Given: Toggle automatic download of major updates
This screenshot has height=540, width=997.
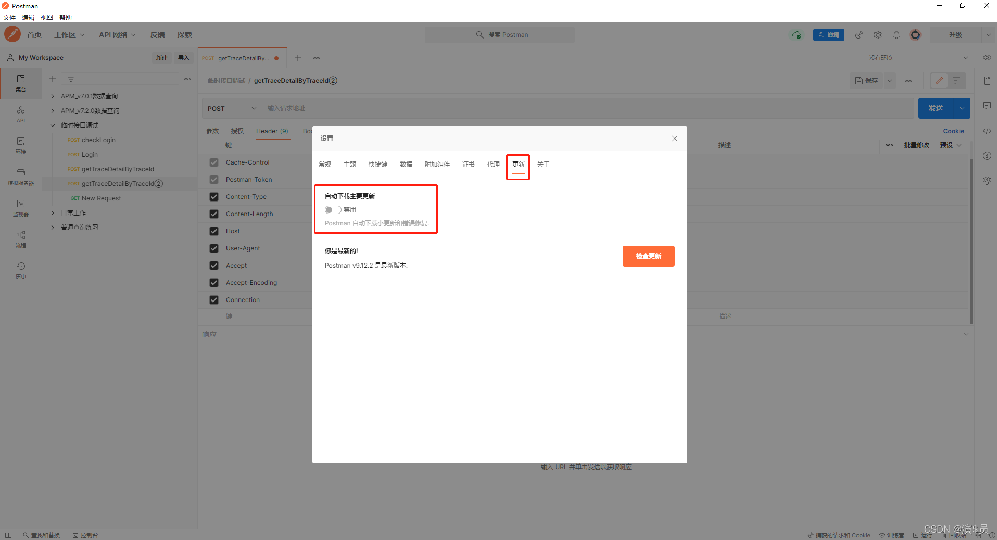Looking at the screenshot, I should click(333, 210).
